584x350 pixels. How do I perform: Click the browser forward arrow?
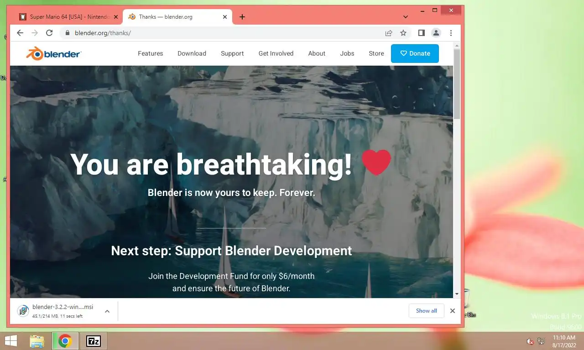pyautogui.click(x=35, y=33)
